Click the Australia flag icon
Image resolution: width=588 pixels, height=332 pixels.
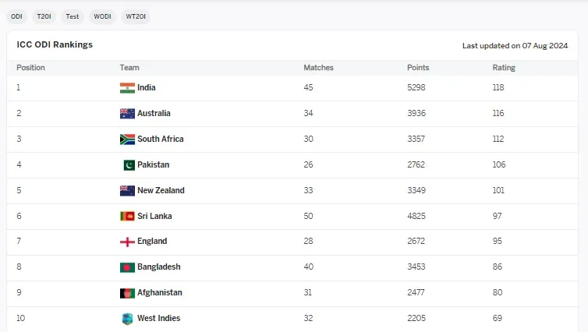127,114
